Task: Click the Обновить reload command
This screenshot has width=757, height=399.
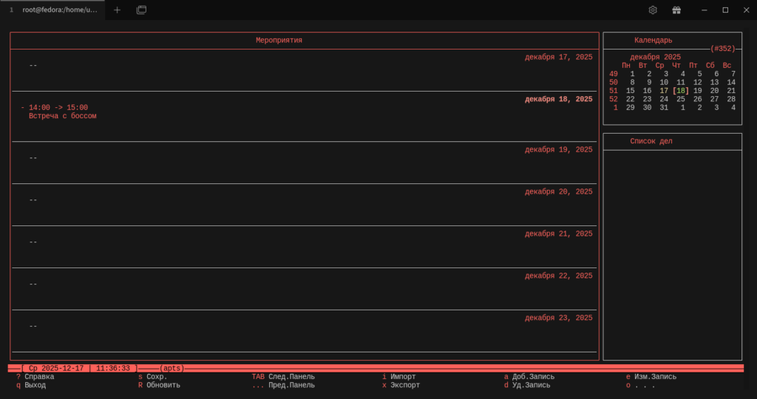Action: 163,385
